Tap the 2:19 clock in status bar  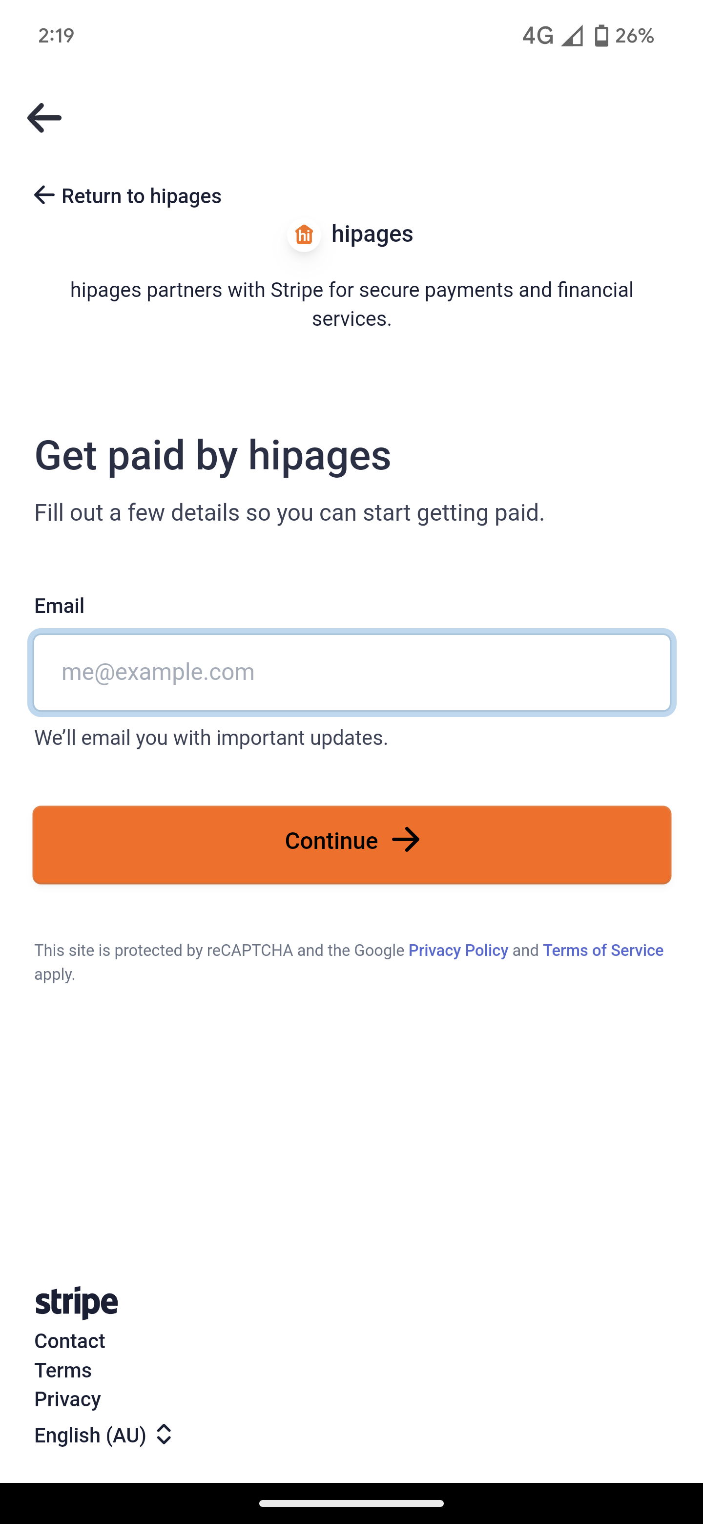[x=56, y=36]
